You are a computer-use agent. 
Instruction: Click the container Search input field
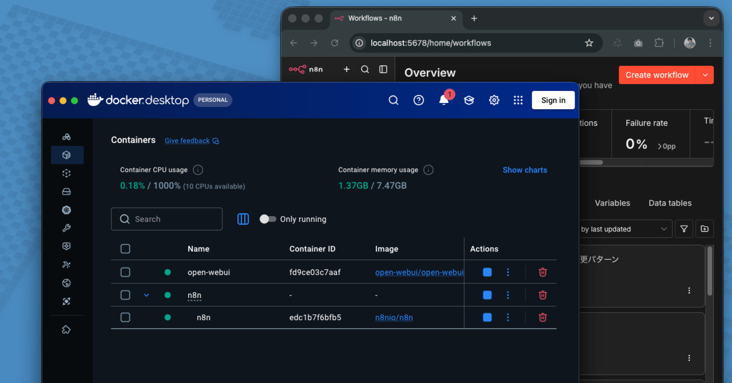(x=167, y=219)
